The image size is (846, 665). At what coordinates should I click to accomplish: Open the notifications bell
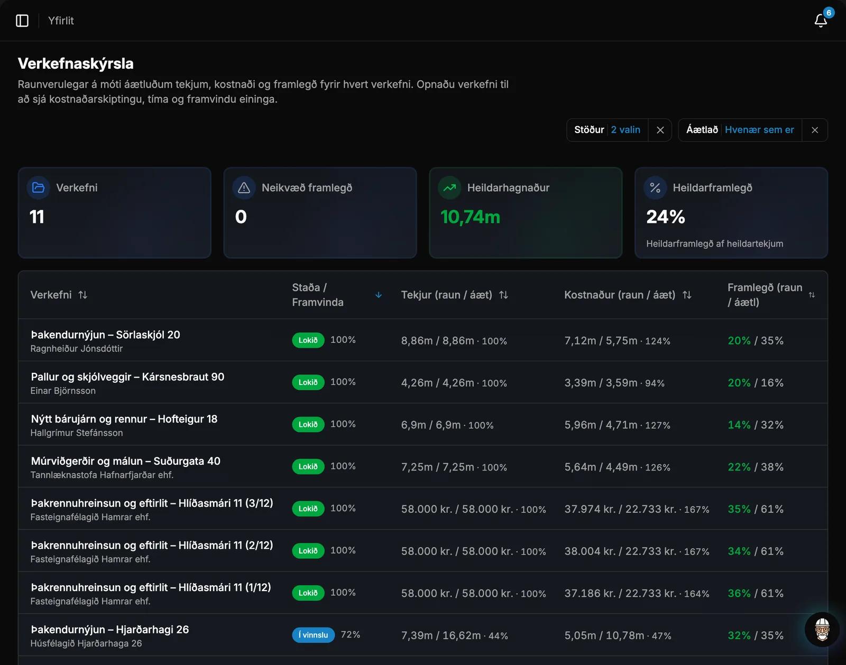[821, 21]
